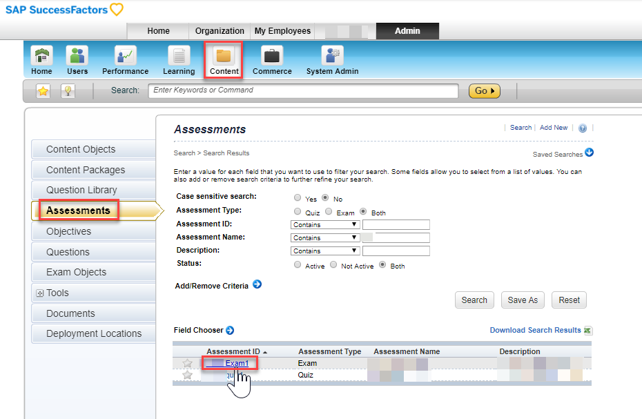The width and height of the screenshot is (642, 419).
Task: Click Download Search Results link
Action: (535, 330)
